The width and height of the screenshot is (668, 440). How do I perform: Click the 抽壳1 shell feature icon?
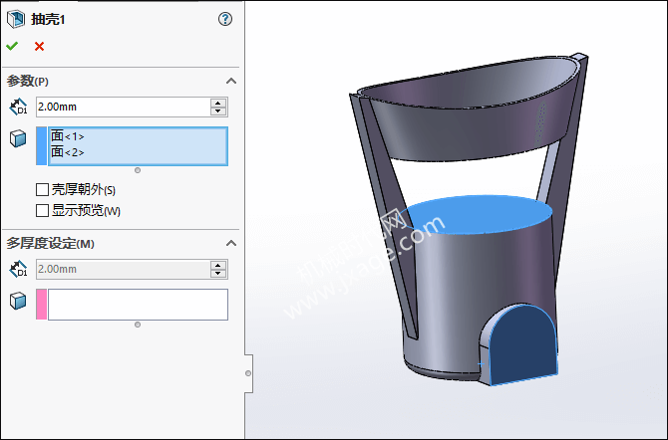(x=15, y=19)
